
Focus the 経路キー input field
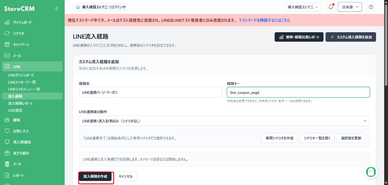coord(298,92)
